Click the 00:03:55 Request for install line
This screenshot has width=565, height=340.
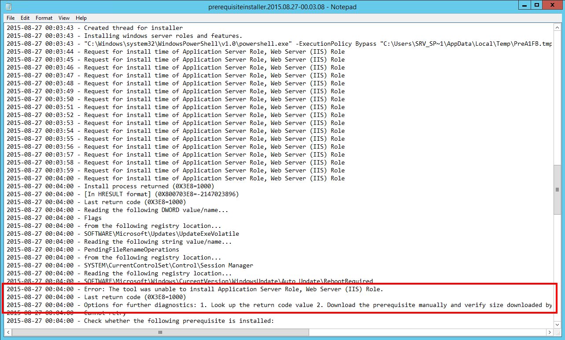tap(176, 139)
